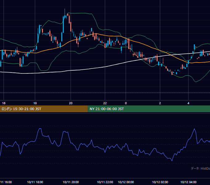Viewport: 210px width, 185px height.
Task: Click the NY 21:00-06:00 JST session bar
Action: (149, 109)
